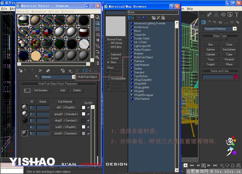Click first material sample slot thumbnail
242x174 pixels.
23,20
